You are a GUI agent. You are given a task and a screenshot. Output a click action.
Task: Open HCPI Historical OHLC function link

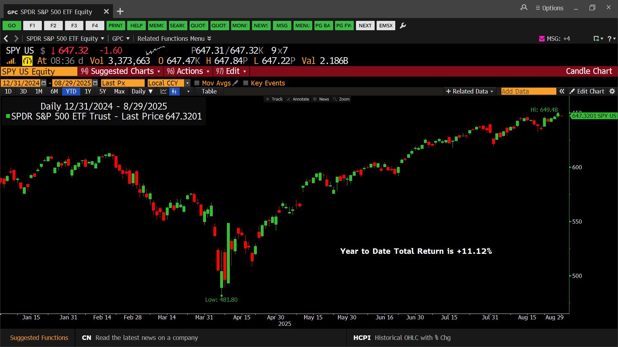402,338
